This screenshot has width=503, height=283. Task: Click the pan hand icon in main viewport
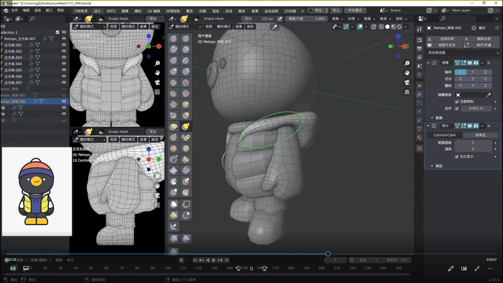coord(407,73)
